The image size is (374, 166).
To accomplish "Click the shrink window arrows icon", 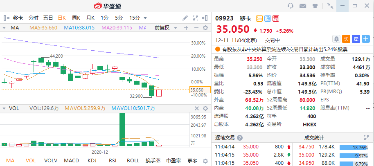I will [330, 6].
